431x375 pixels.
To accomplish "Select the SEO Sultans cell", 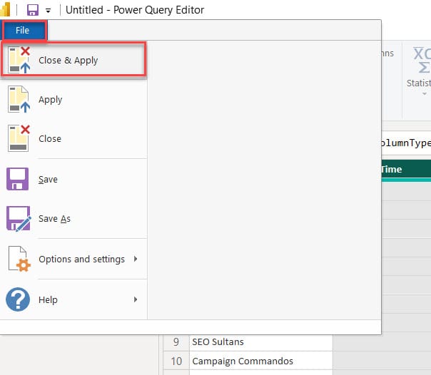I will click(261, 341).
